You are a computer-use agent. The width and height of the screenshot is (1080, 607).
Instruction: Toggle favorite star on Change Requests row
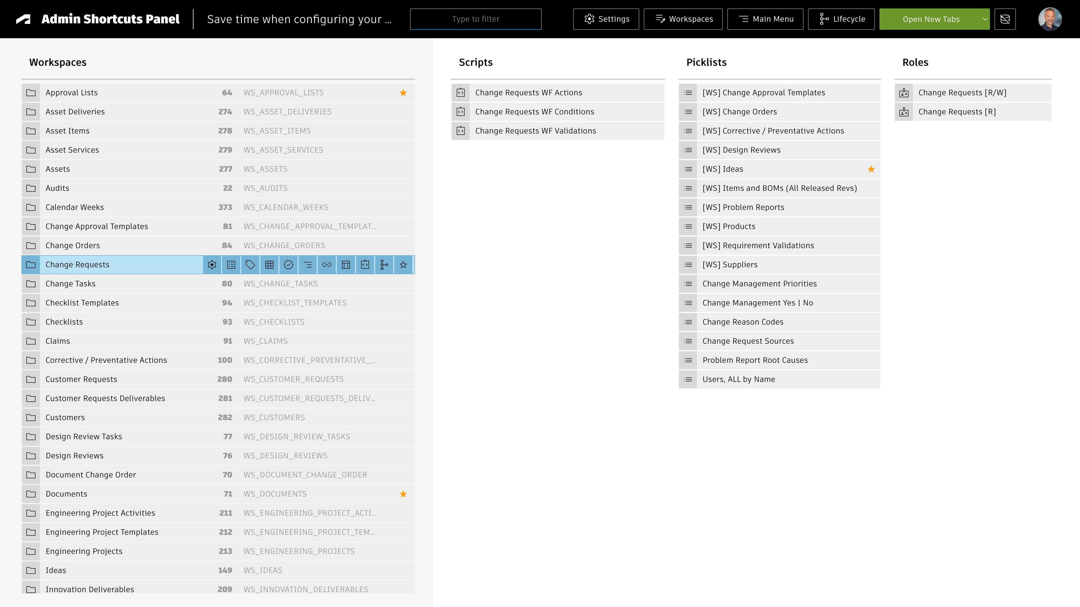click(403, 265)
